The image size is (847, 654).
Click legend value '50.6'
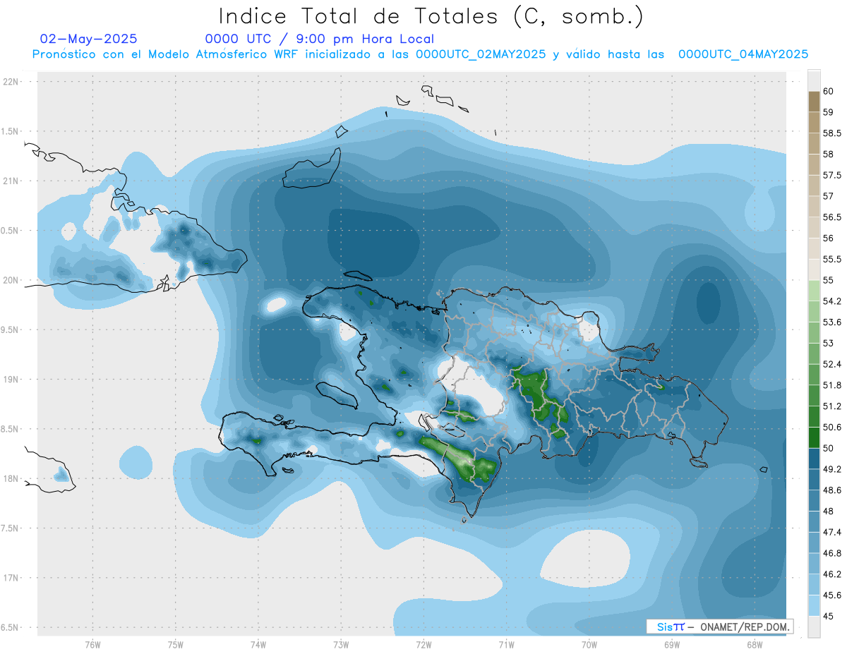click(x=832, y=428)
